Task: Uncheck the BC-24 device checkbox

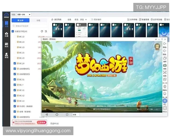Action: click(x=15, y=63)
